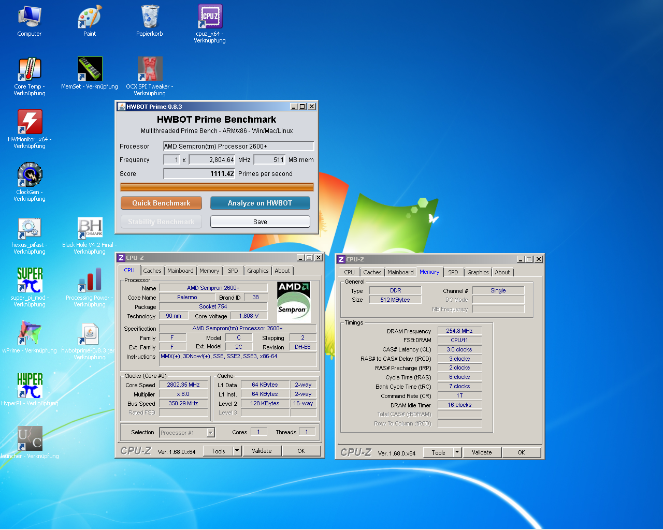Select the Graphics tab in right CPU-Z

pos(478,272)
